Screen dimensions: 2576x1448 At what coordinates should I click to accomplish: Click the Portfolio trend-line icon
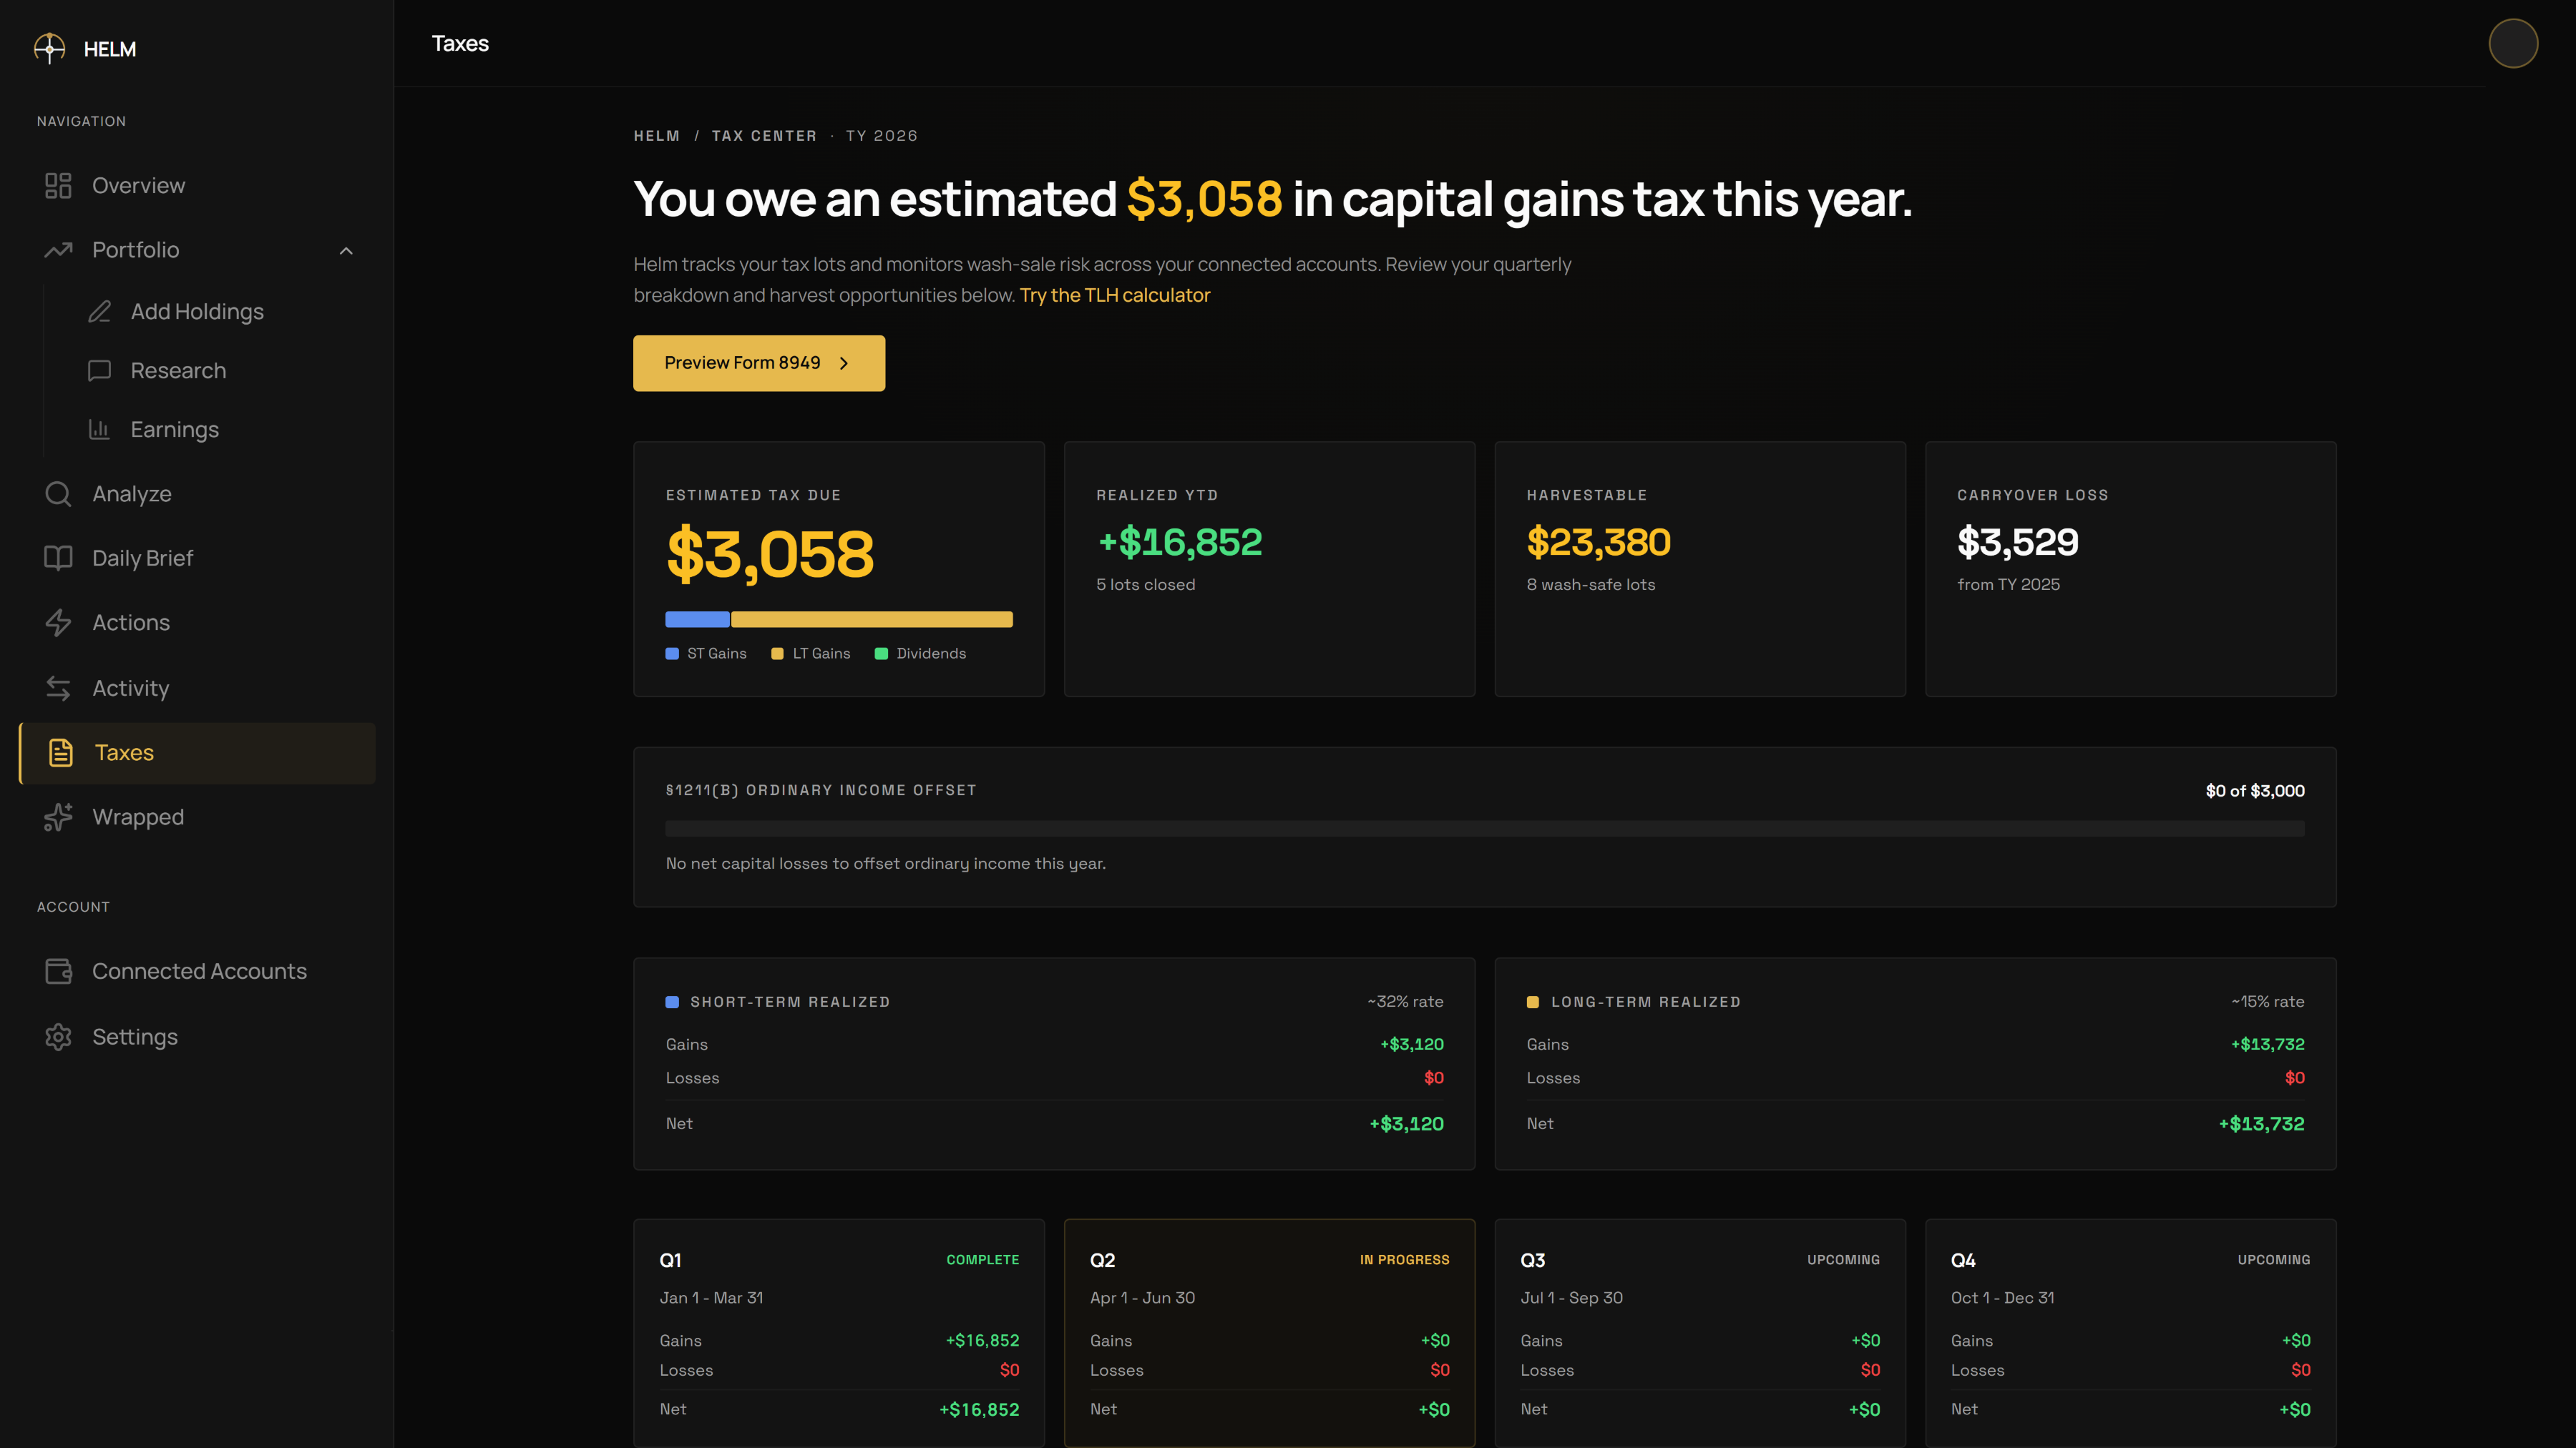click(58, 250)
